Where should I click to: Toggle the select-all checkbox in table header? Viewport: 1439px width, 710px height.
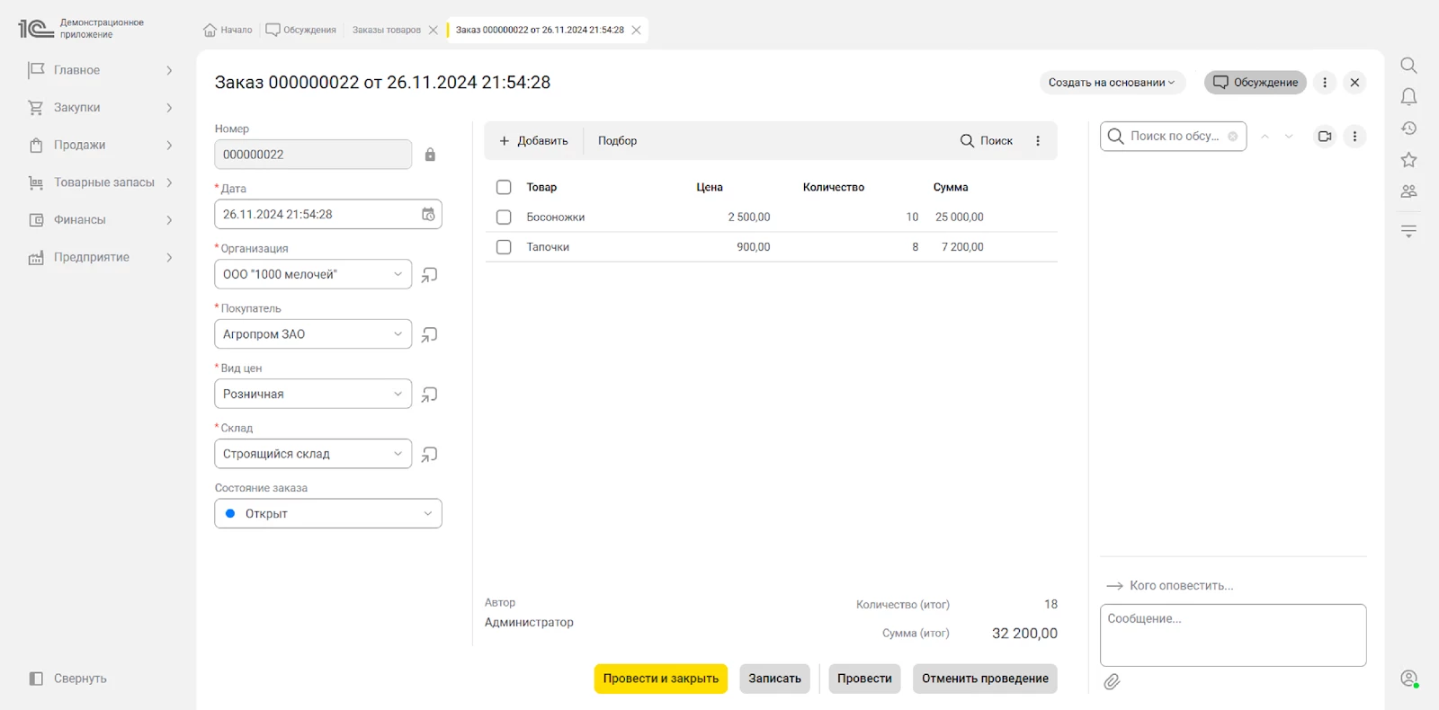(x=504, y=187)
